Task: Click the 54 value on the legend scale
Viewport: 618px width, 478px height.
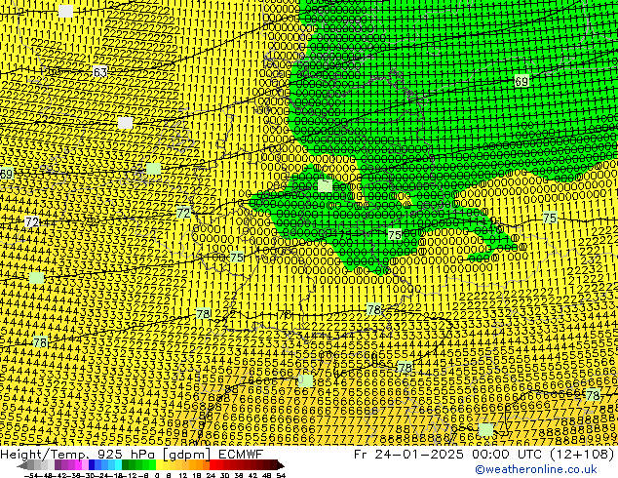Action: click(x=281, y=475)
